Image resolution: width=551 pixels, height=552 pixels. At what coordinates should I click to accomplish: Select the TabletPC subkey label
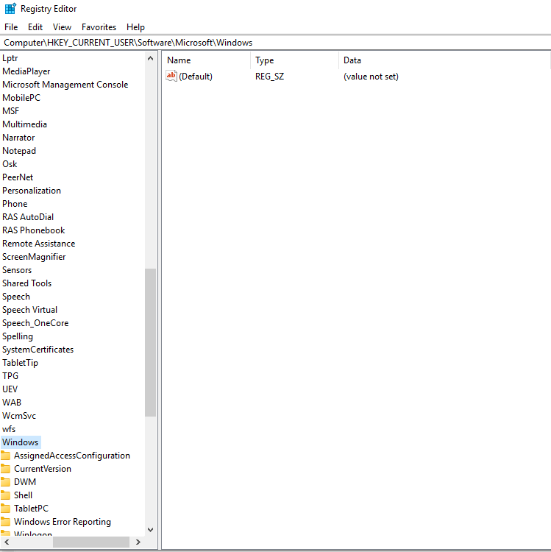[x=31, y=509]
